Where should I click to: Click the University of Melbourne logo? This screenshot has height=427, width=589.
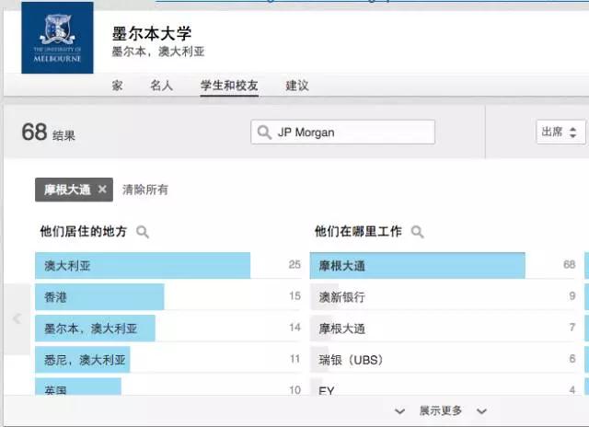[57, 38]
